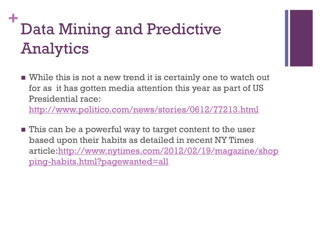Click the 'Presidential race:' text
The image size is (323, 242).
(x=65, y=99)
